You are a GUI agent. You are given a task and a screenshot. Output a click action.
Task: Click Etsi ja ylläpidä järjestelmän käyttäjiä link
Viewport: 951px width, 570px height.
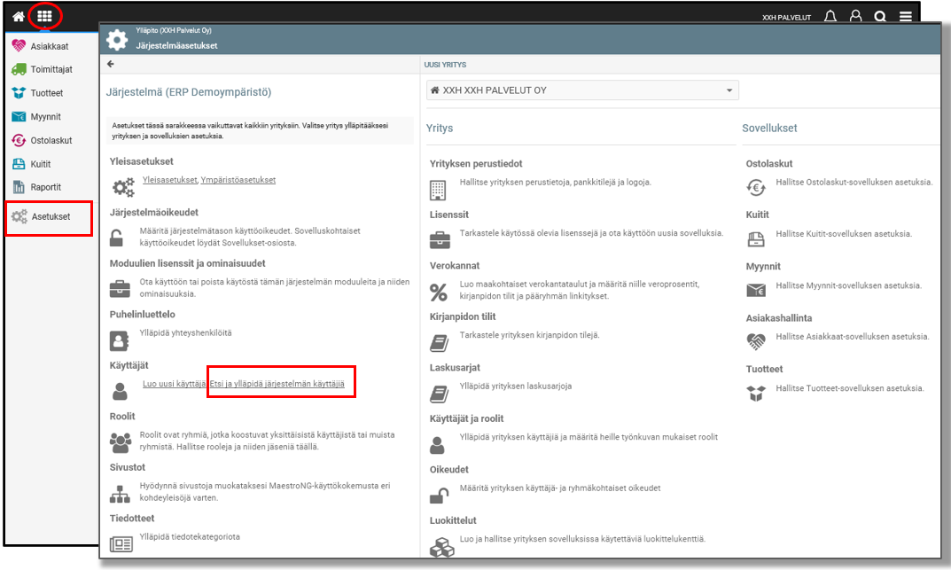coord(277,384)
